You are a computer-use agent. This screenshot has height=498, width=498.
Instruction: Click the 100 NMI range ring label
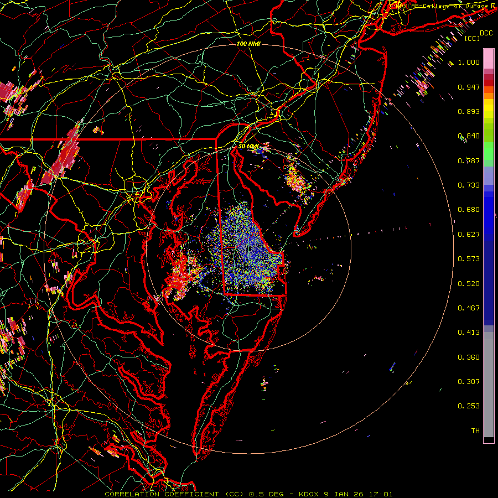pos(248,44)
